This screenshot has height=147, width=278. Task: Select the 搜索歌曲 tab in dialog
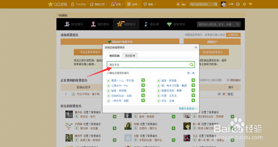[x=114, y=56]
